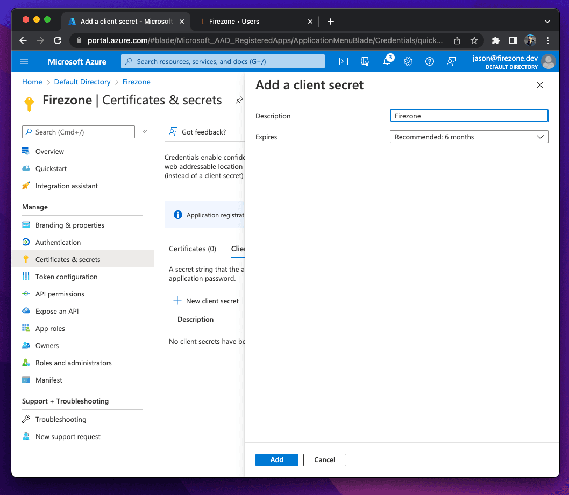Collapse the left navigation menu
The height and width of the screenshot is (495, 569).
(x=145, y=131)
